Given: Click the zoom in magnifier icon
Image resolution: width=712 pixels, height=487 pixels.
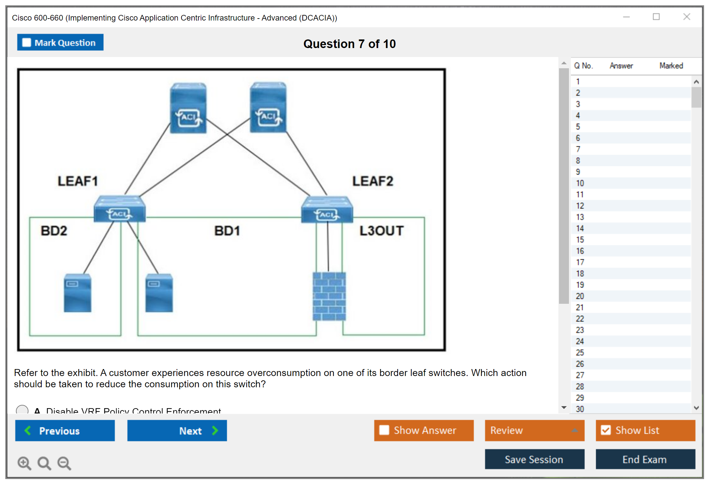Looking at the screenshot, I should (24, 463).
